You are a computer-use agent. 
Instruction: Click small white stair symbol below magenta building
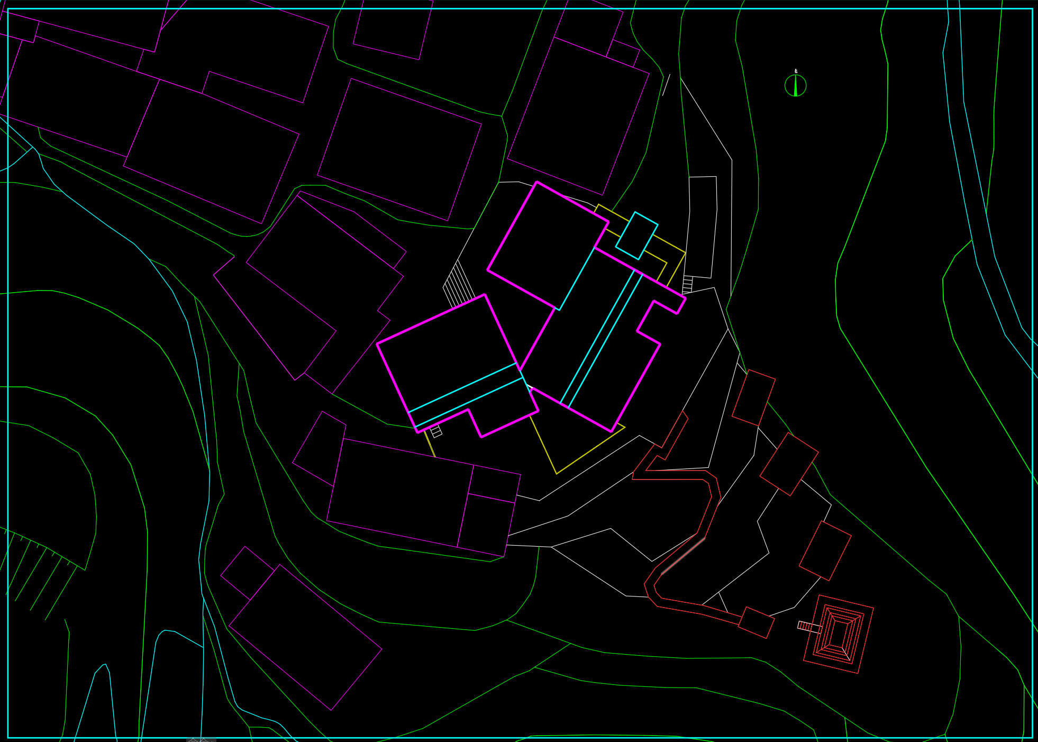[x=436, y=431]
